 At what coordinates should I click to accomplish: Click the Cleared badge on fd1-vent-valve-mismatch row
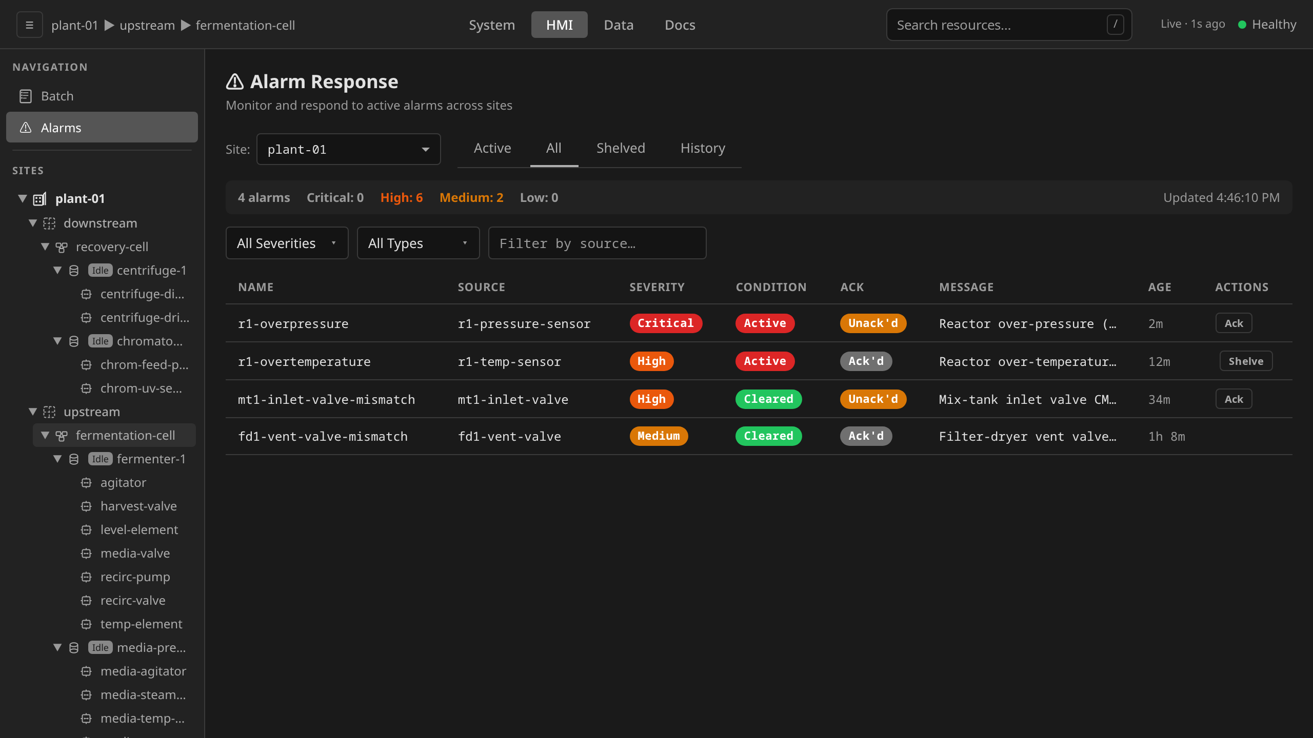[768, 436]
